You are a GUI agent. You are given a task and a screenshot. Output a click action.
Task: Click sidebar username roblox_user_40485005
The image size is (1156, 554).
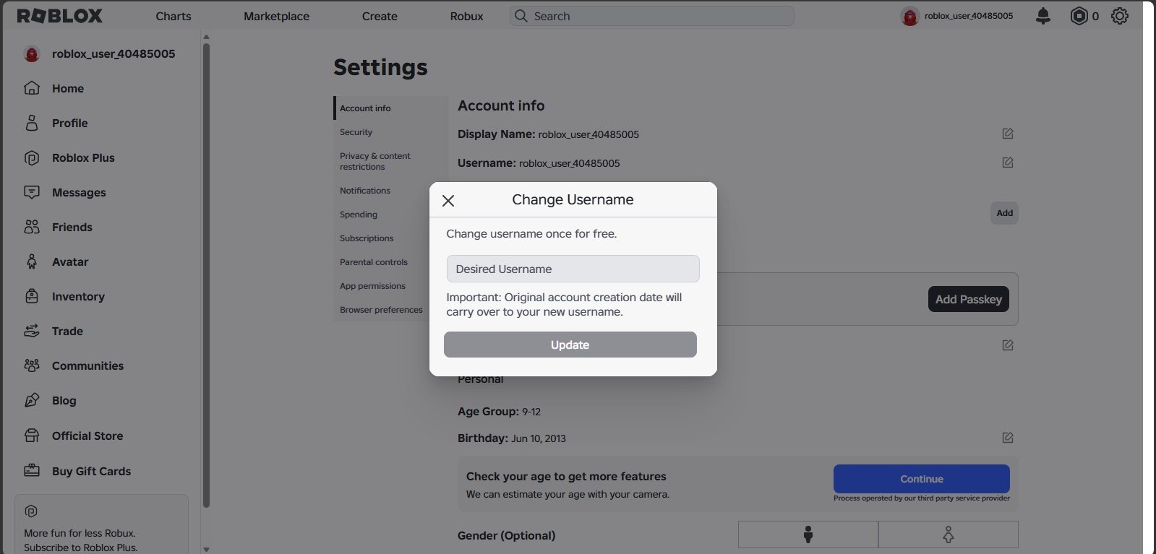pos(114,53)
